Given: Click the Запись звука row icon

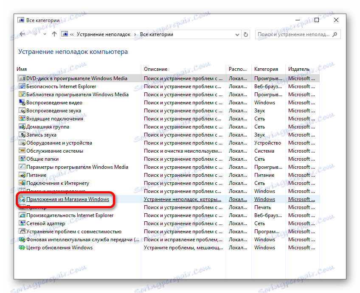Looking at the screenshot, I should [x=22, y=135].
